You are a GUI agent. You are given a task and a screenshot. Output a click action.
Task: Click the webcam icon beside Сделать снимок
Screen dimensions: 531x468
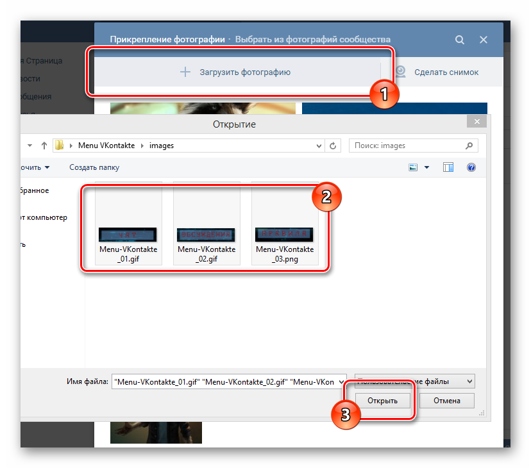[x=401, y=72]
